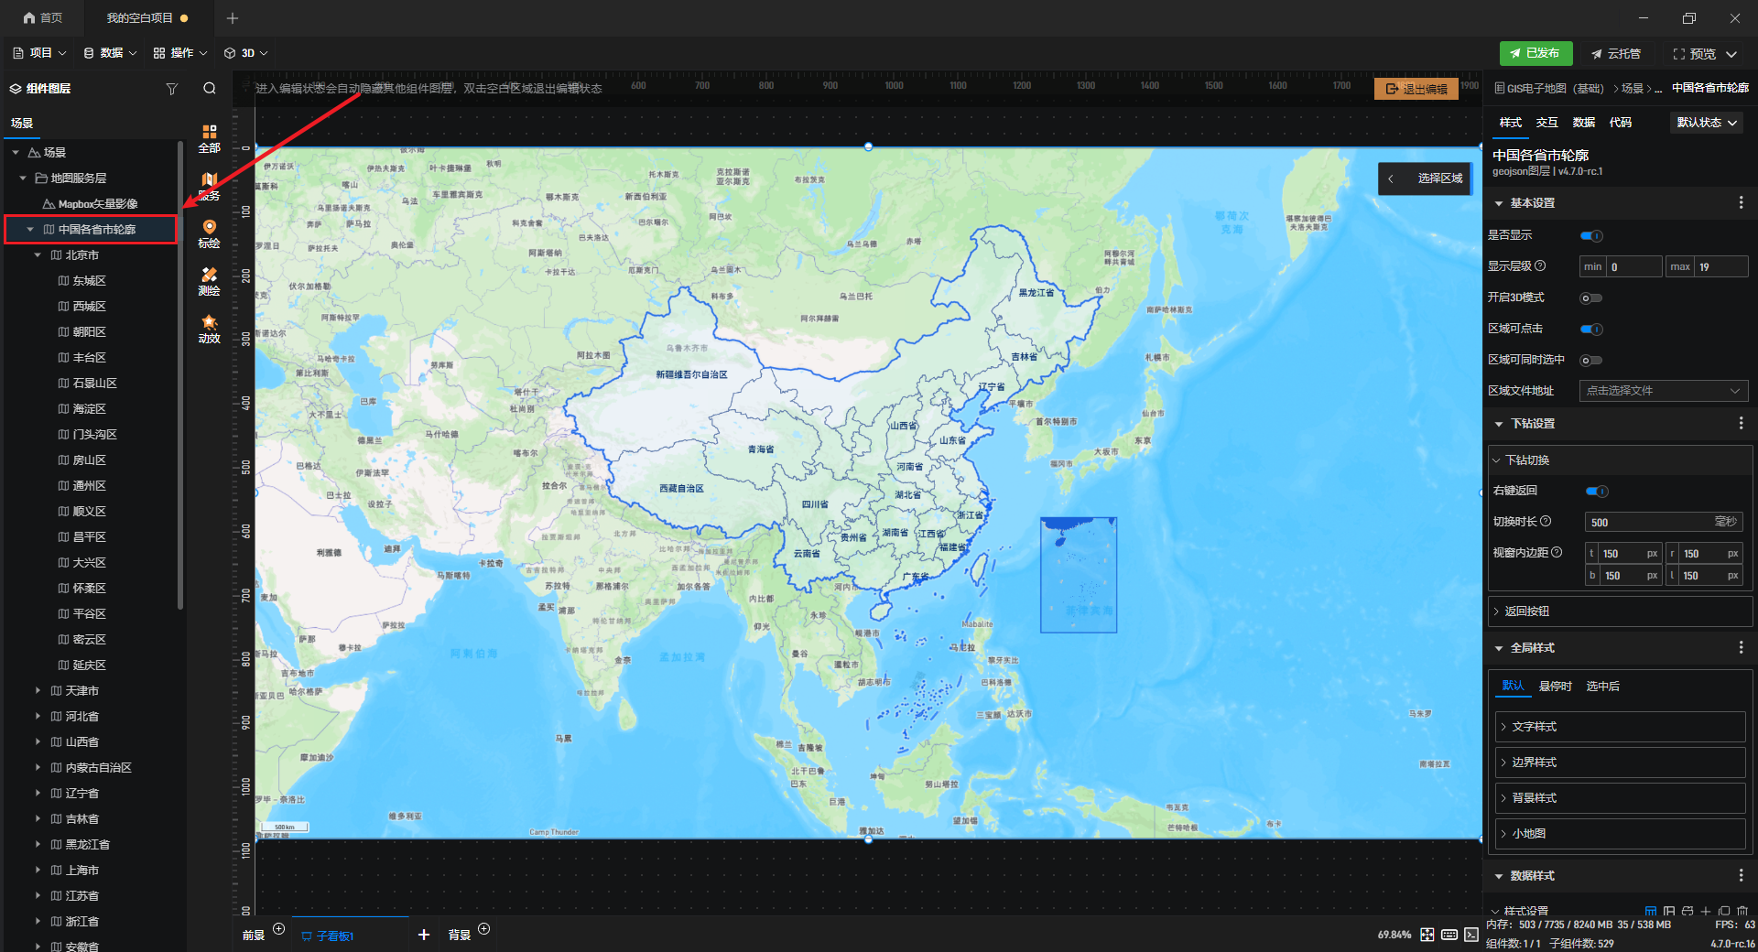Open the 数据 menu in top toolbar
This screenshot has height=952, width=1758.
click(x=110, y=53)
